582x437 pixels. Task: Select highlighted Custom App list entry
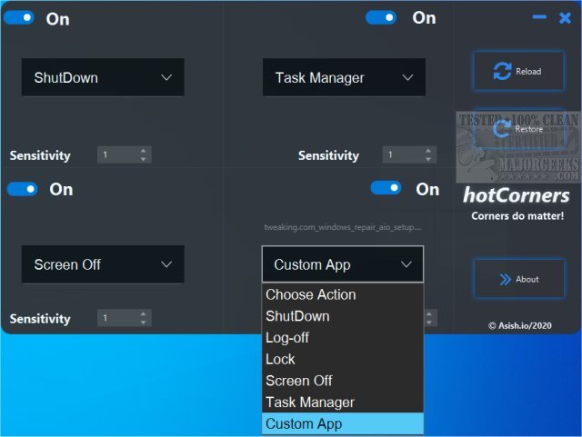tap(343, 423)
